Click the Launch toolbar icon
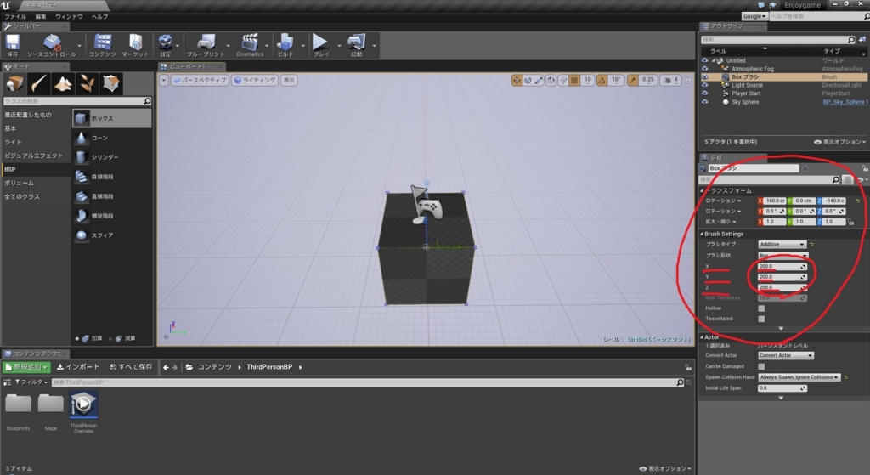The image size is (870, 475). [356, 45]
